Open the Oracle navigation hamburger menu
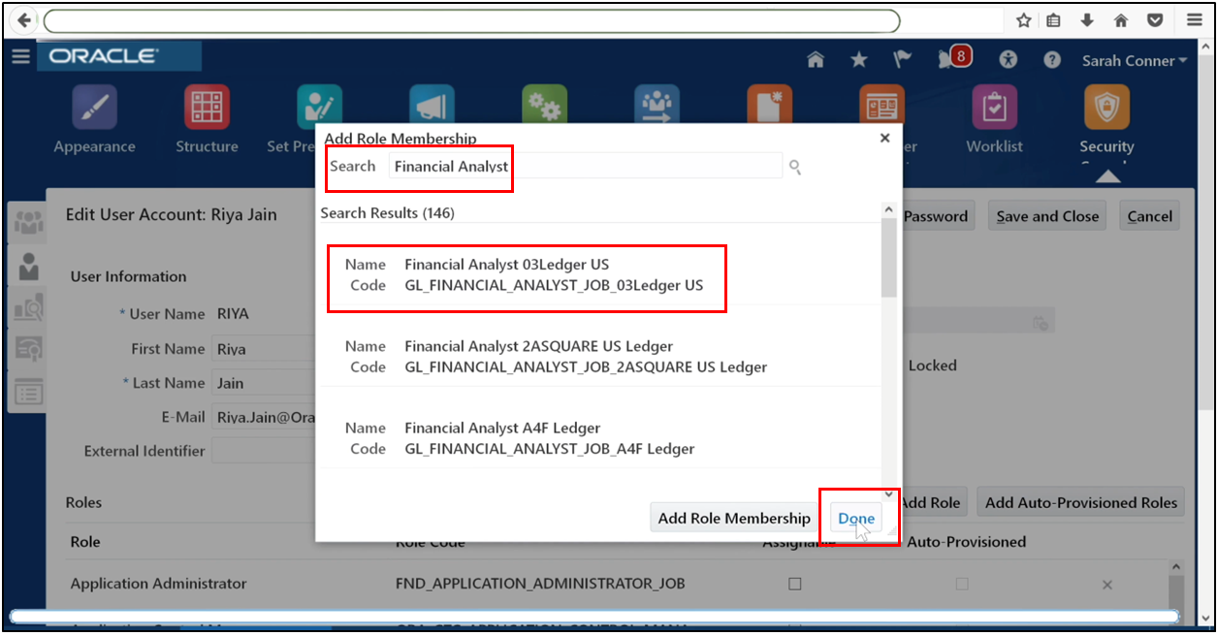1218x636 pixels. 20,56
